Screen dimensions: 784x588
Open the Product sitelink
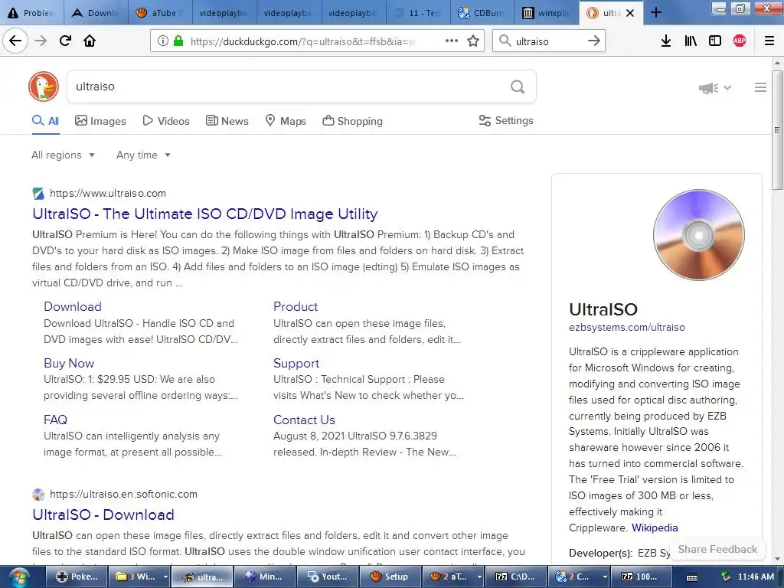tap(296, 306)
